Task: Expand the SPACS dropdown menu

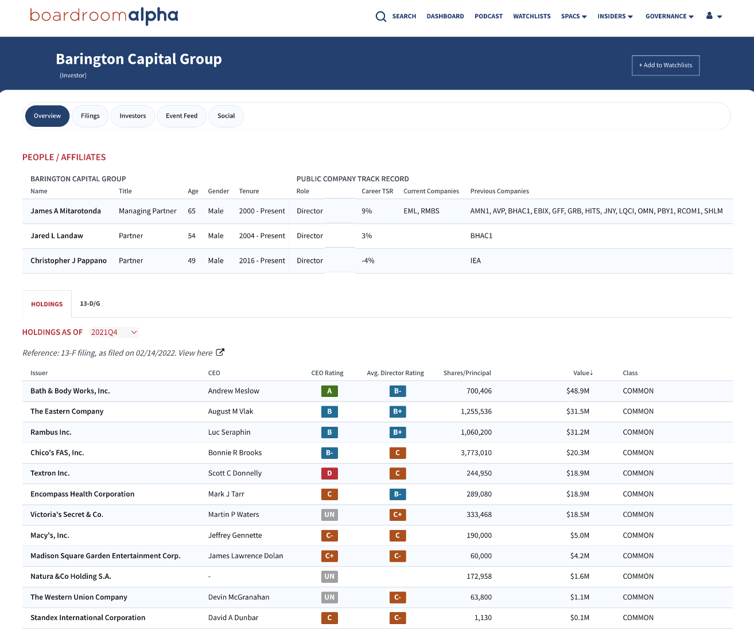Action: pyautogui.click(x=574, y=17)
